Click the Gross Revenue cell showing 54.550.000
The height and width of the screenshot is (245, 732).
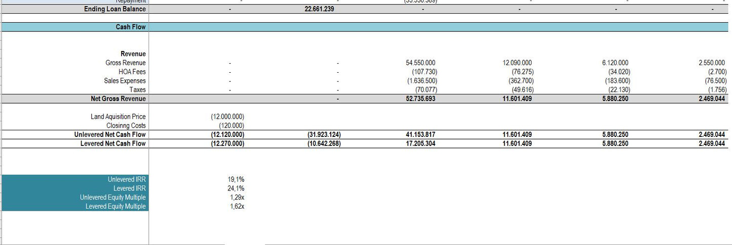pyautogui.click(x=420, y=63)
